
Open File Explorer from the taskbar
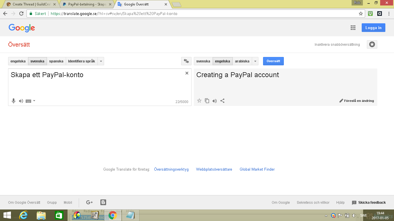tap(41, 215)
